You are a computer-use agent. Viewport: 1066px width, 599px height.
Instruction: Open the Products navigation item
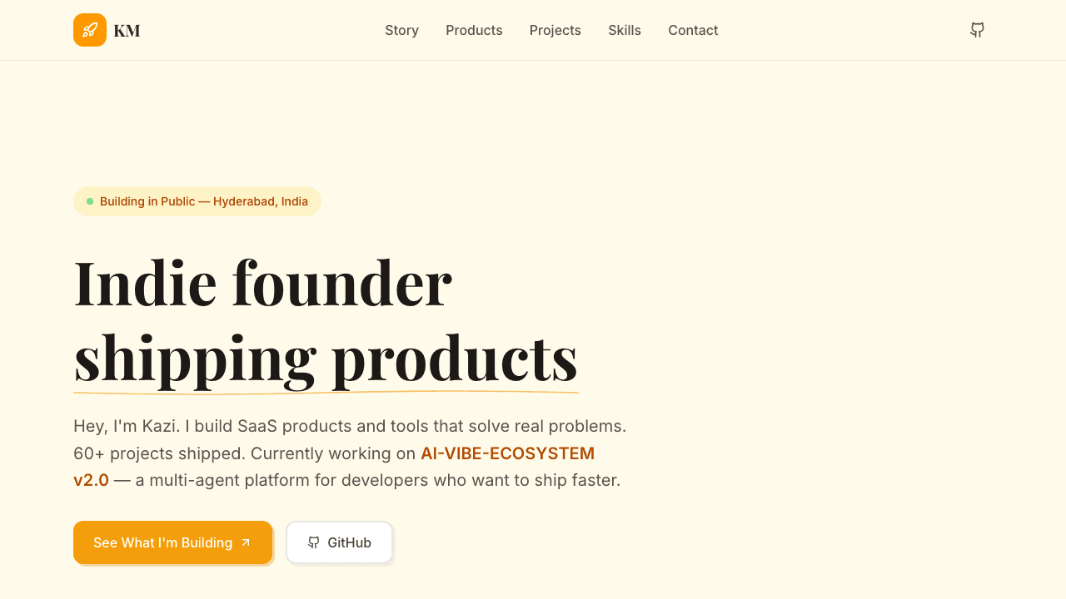(474, 30)
